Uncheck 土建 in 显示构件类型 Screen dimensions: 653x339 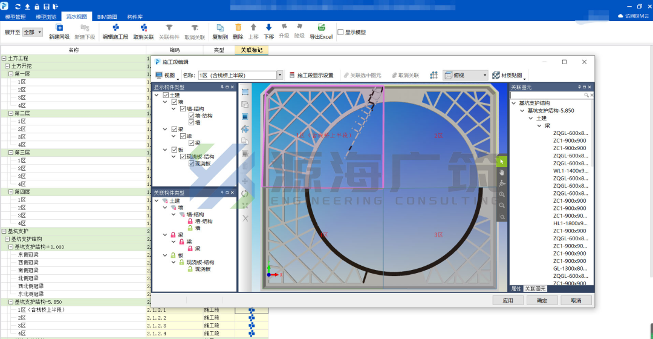(166, 96)
